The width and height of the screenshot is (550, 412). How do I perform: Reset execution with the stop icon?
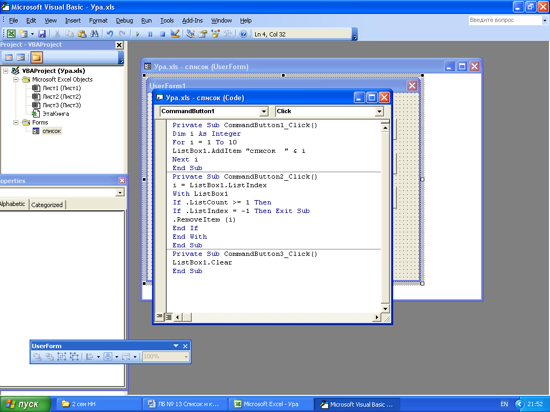(162, 34)
